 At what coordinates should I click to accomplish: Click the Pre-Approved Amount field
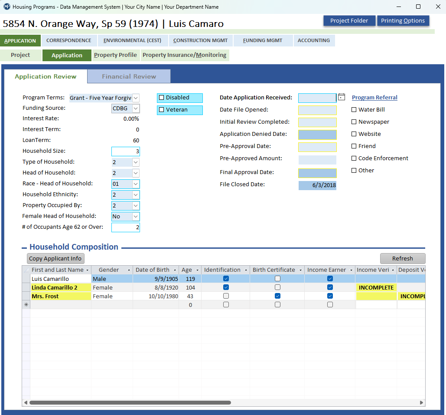coord(317,160)
